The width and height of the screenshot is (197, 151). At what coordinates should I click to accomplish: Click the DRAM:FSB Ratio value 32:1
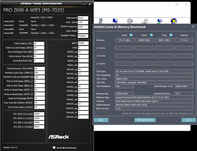click(x=184, y=94)
